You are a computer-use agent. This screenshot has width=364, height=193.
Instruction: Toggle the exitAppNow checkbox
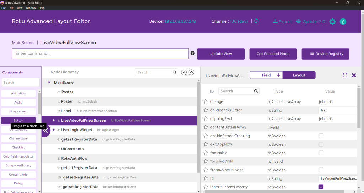(321, 144)
